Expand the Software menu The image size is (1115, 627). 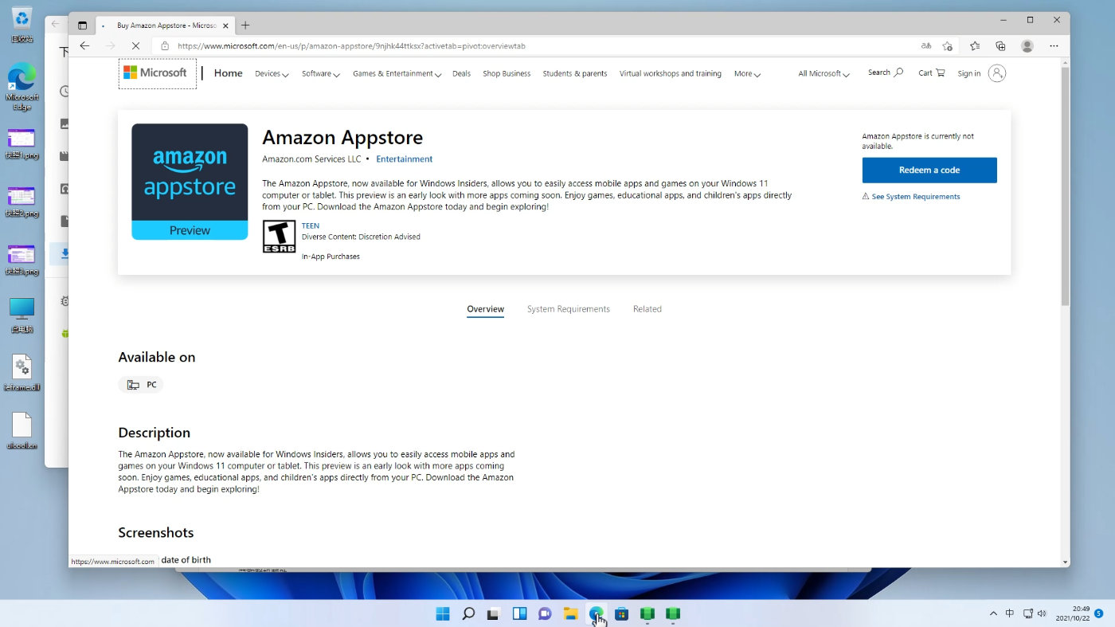[x=321, y=73]
